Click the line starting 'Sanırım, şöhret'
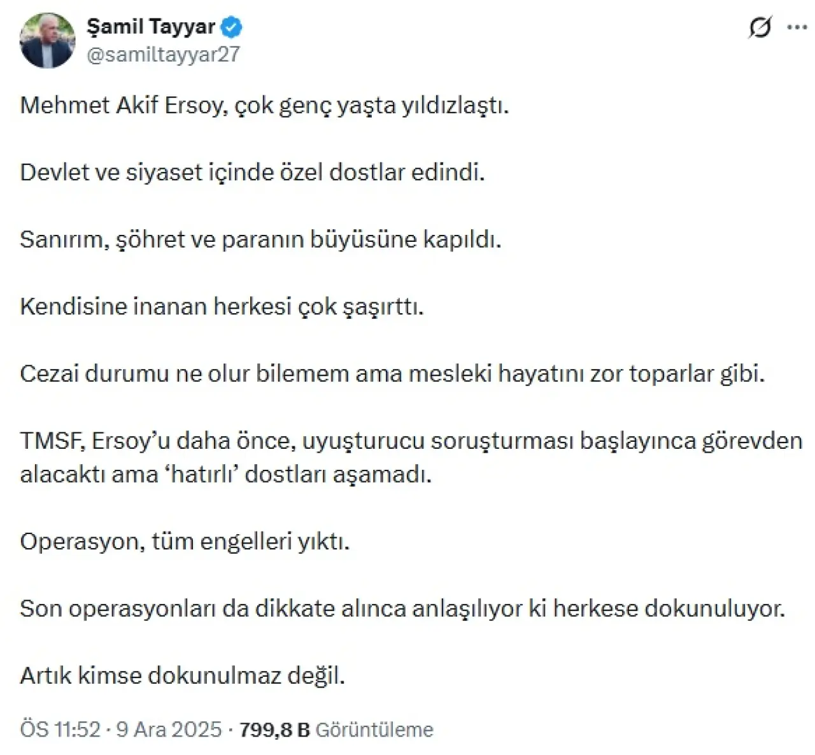 pos(260,239)
